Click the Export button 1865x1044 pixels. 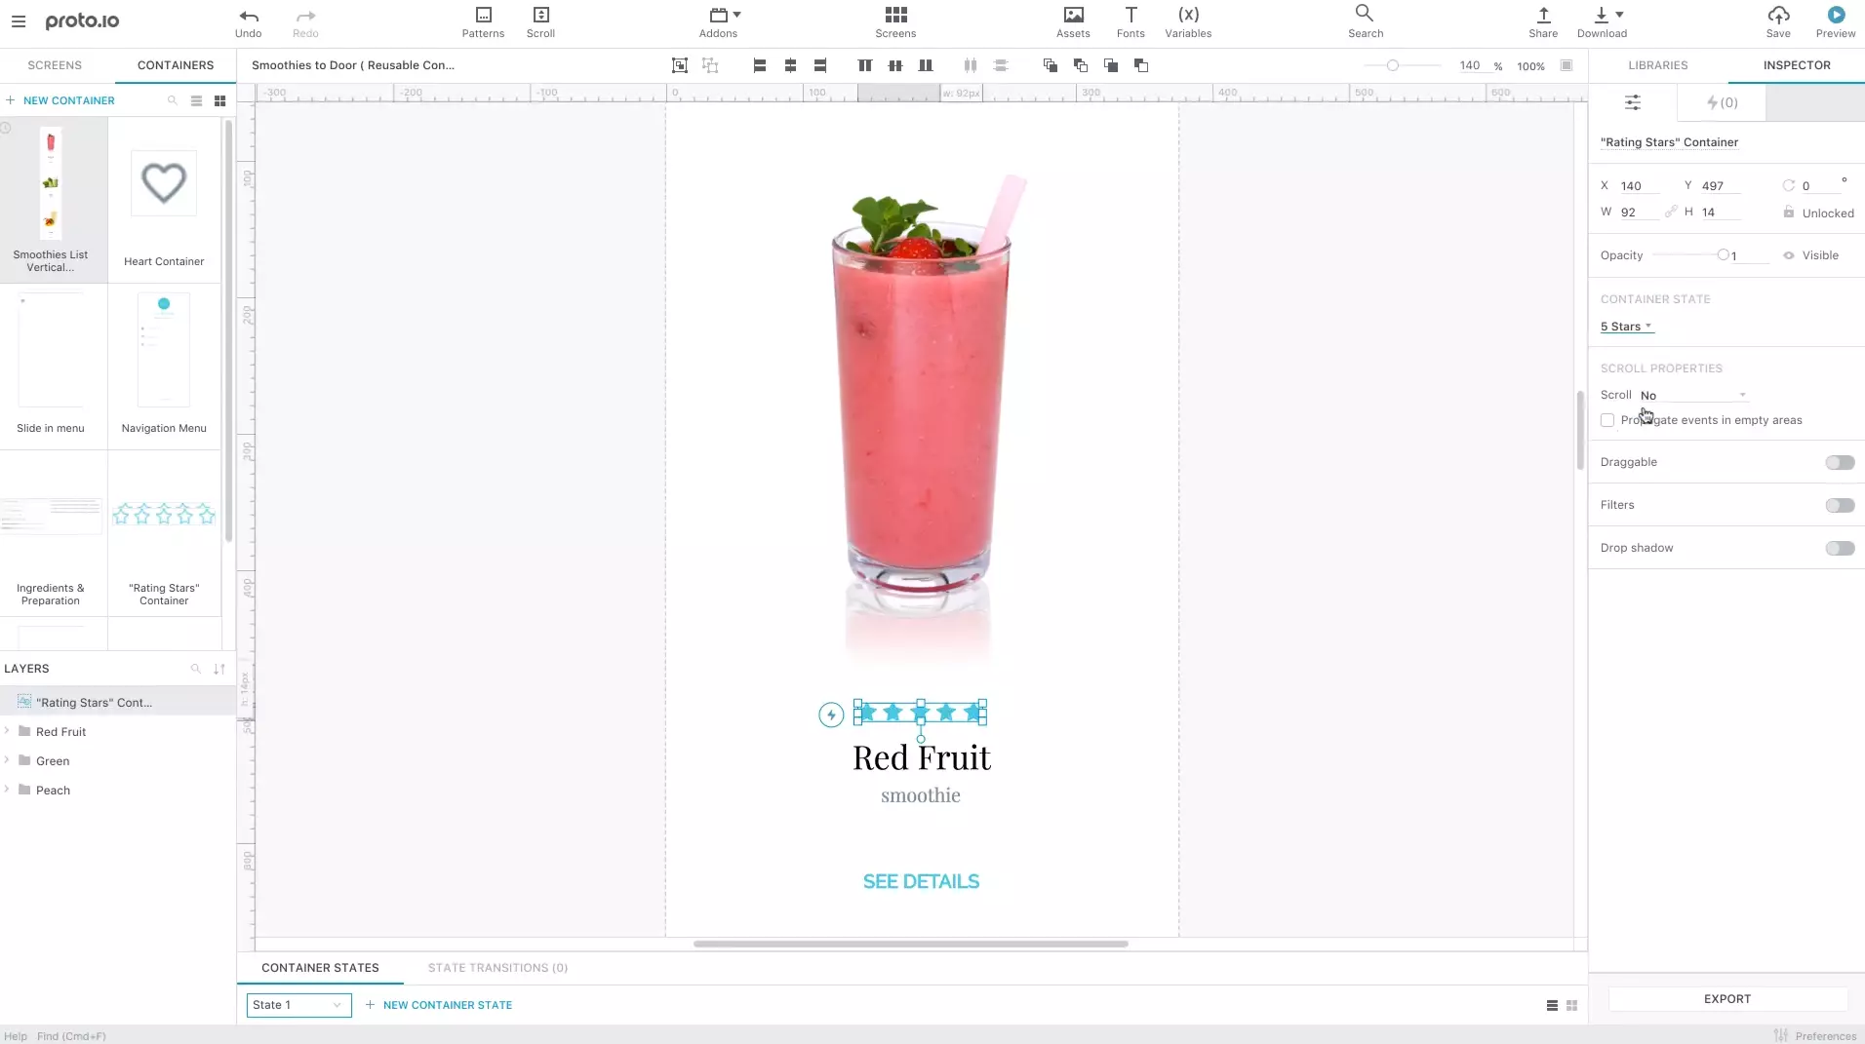[x=1727, y=999]
